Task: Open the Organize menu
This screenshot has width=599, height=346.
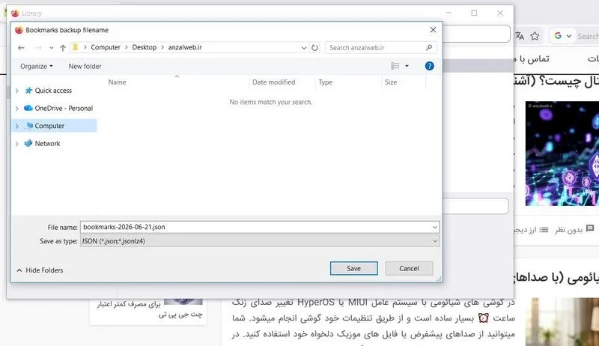Action: coord(36,67)
